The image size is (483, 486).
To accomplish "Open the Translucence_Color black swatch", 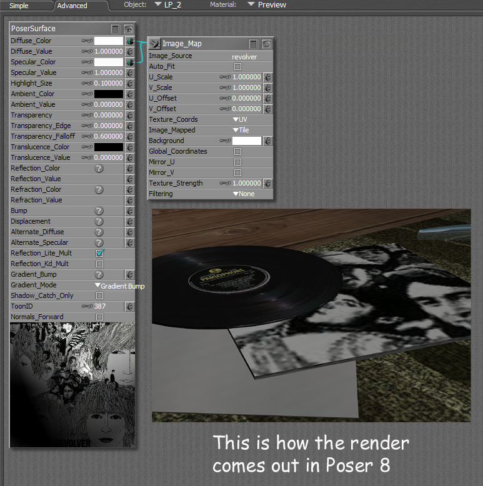I will click(109, 147).
